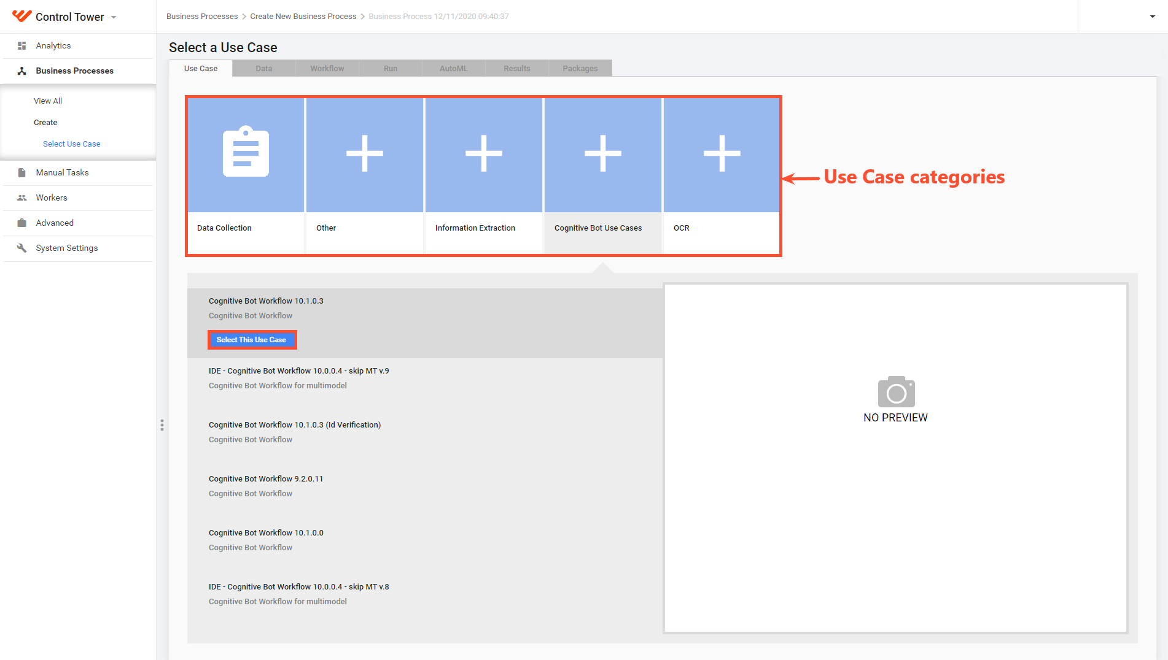The height and width of the screenshot is (660, 1168).
Task: Click the Manual Tasks document icon
Action: [x=22, y=172]
